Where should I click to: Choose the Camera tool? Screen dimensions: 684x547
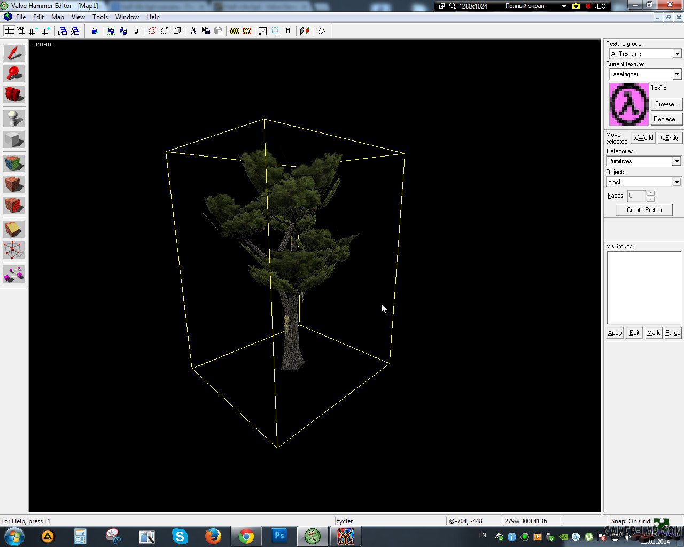(x=14, y=95)
